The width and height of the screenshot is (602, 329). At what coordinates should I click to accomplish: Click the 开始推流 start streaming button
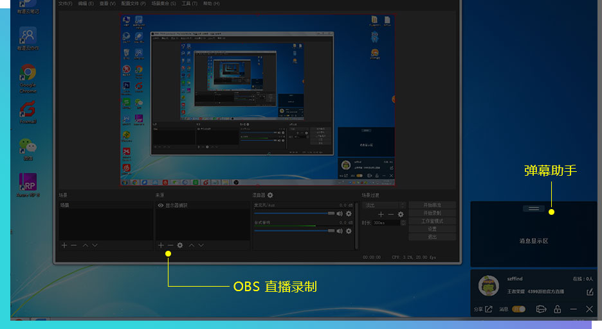pyautogui.click(x=432, y=205)
